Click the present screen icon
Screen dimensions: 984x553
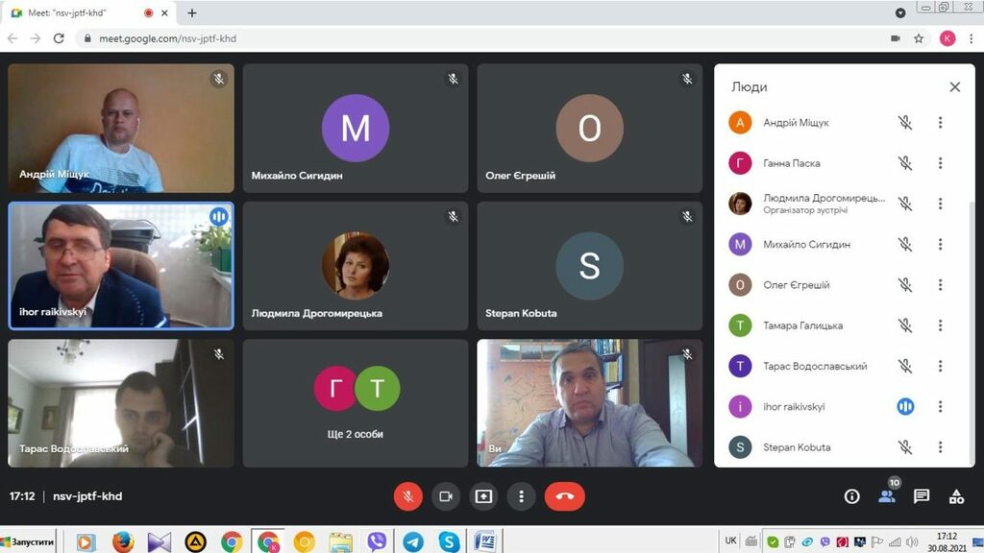pyautogui.click(x=483, y=496)
